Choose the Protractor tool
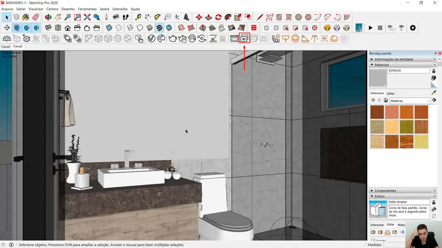 pyautogui.click(x=157, y=18)
